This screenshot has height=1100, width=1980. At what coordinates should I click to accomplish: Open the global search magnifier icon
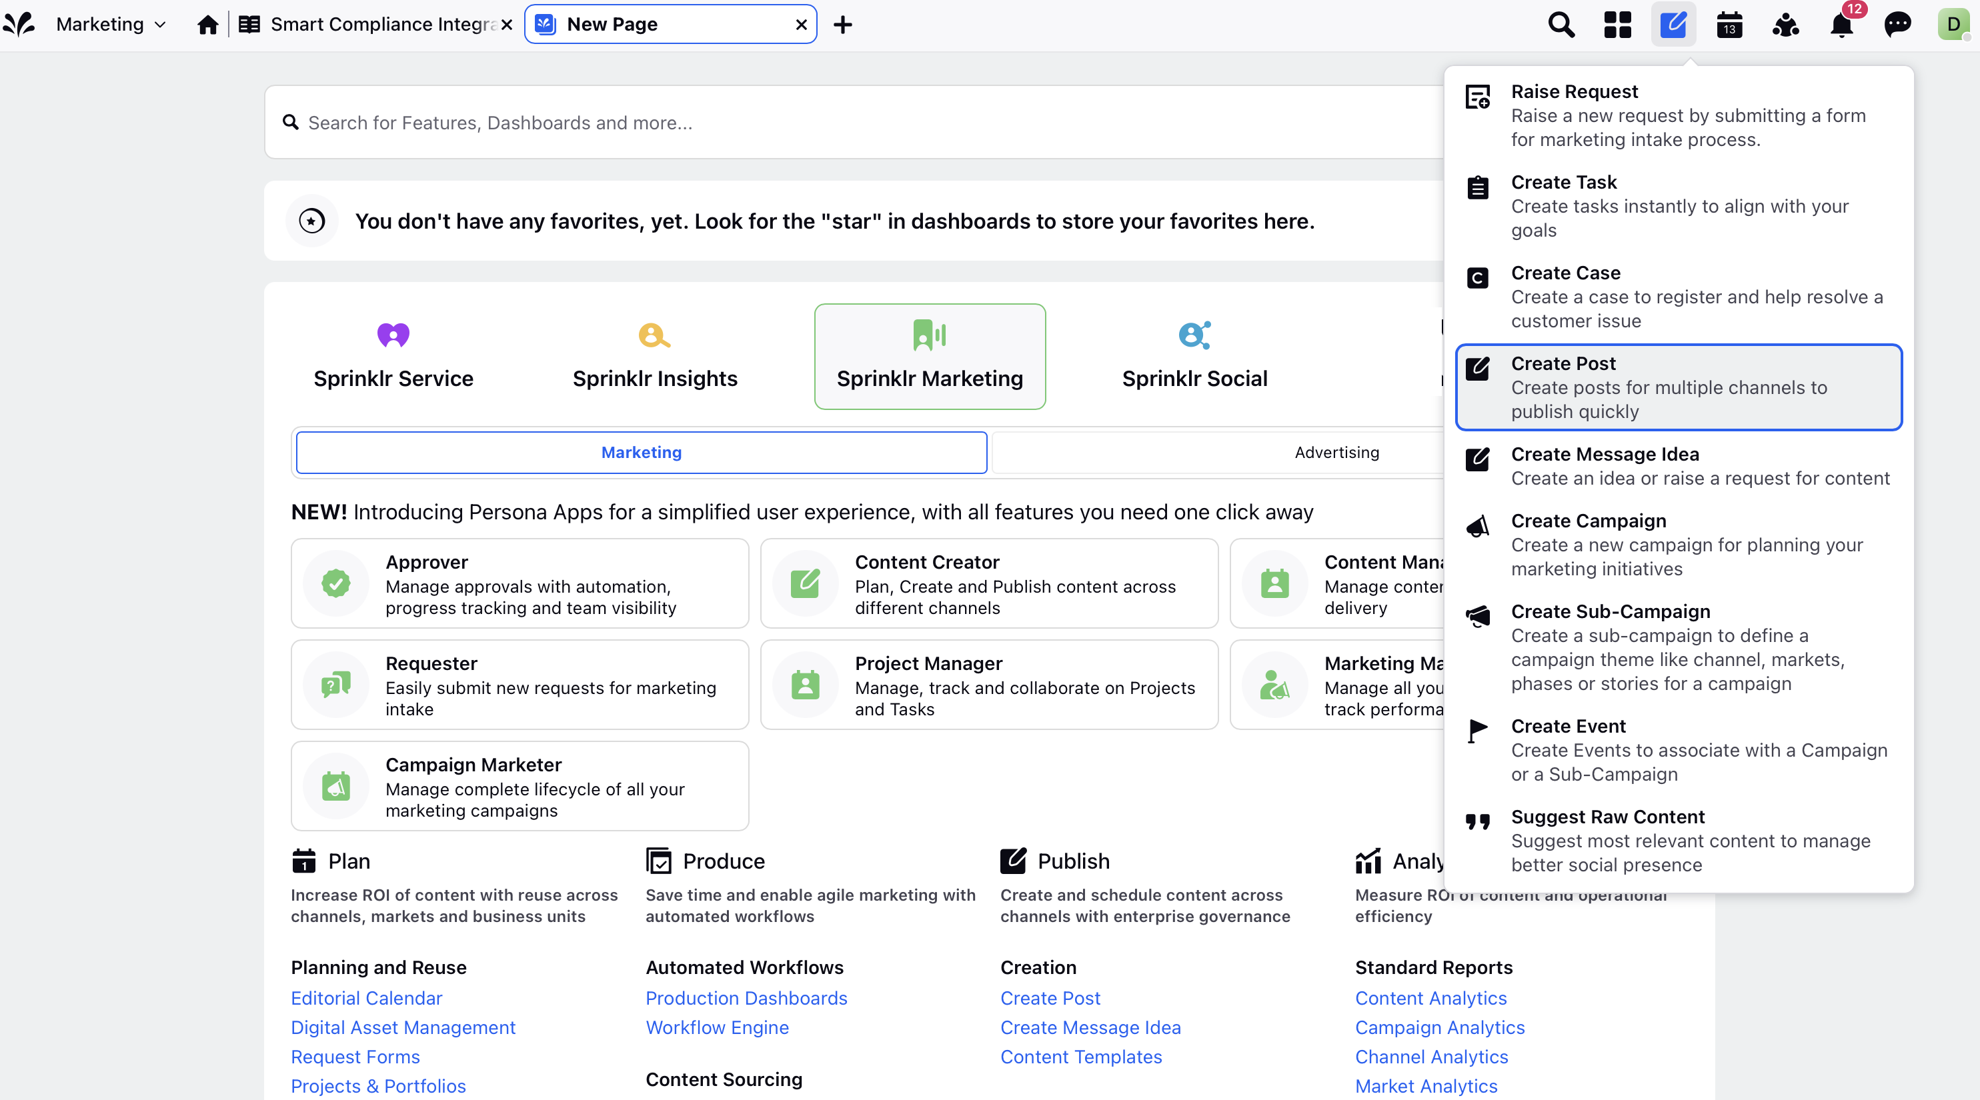1561,25
